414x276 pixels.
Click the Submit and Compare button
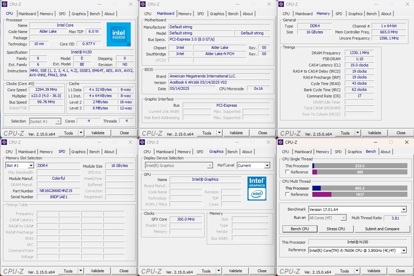pos(382,229)
